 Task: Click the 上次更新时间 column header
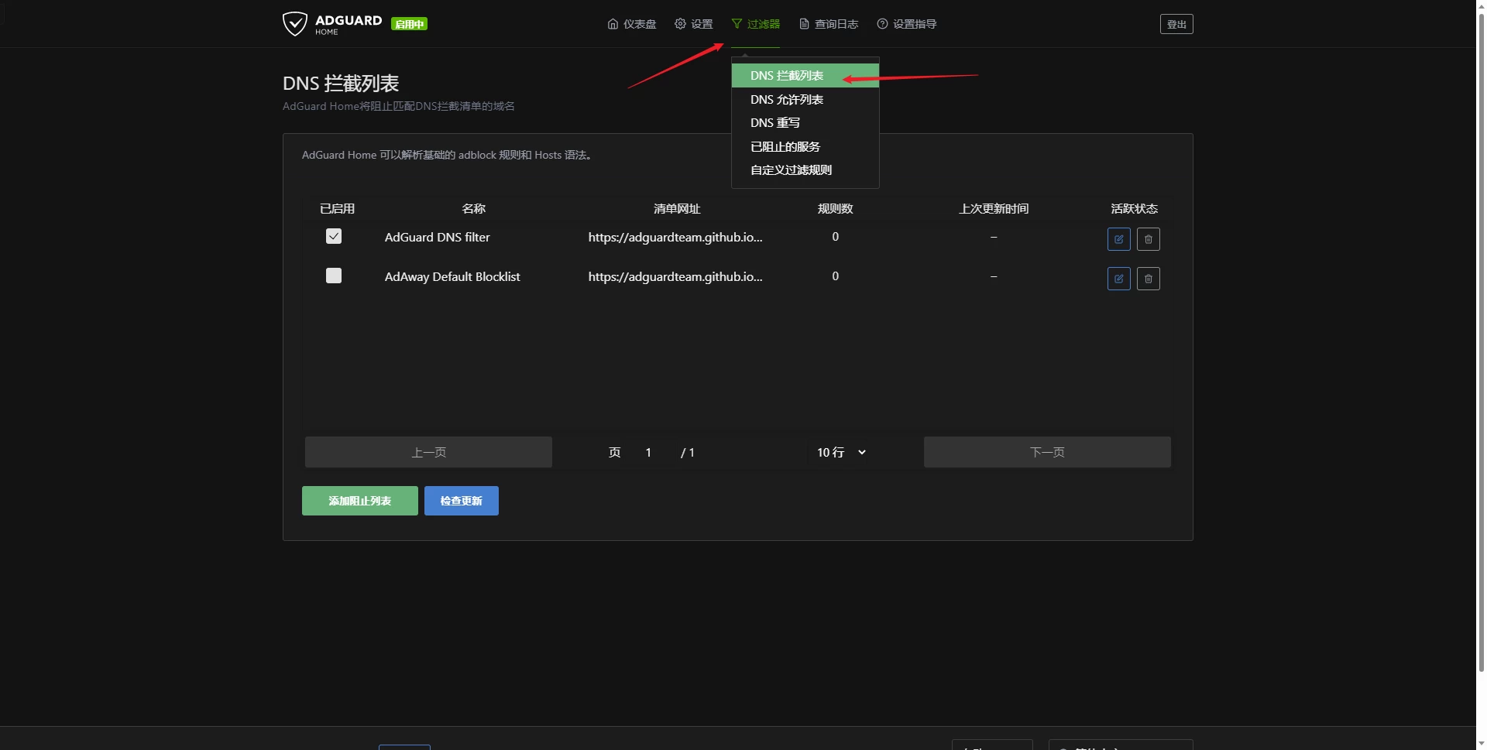pyautogui.click(x=994, y=208)
